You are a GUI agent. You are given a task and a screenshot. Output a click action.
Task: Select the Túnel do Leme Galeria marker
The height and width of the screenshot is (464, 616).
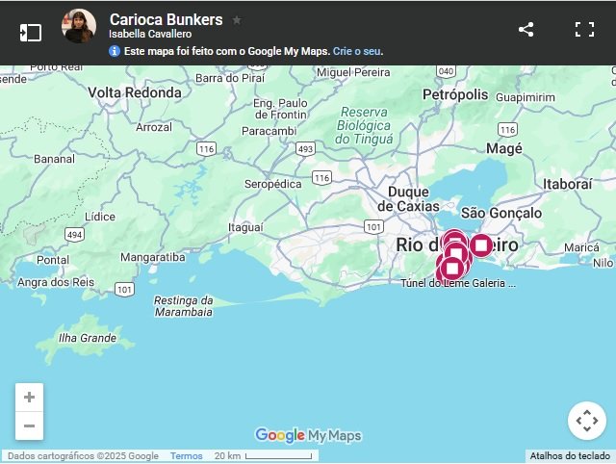[452, 269]
